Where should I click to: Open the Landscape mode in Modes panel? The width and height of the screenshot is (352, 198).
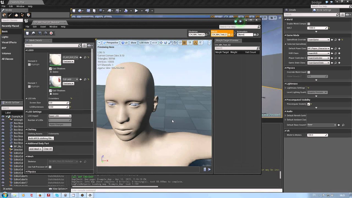tap(16, 15)
